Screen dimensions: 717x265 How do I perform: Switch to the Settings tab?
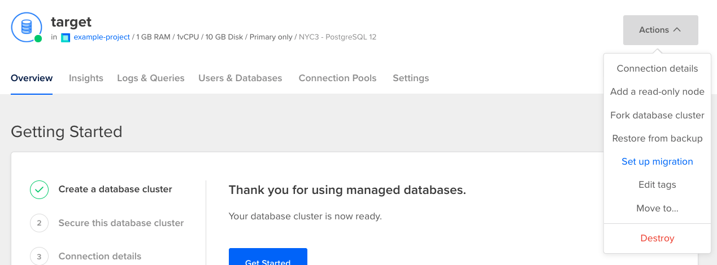click(x=411, y=78)
